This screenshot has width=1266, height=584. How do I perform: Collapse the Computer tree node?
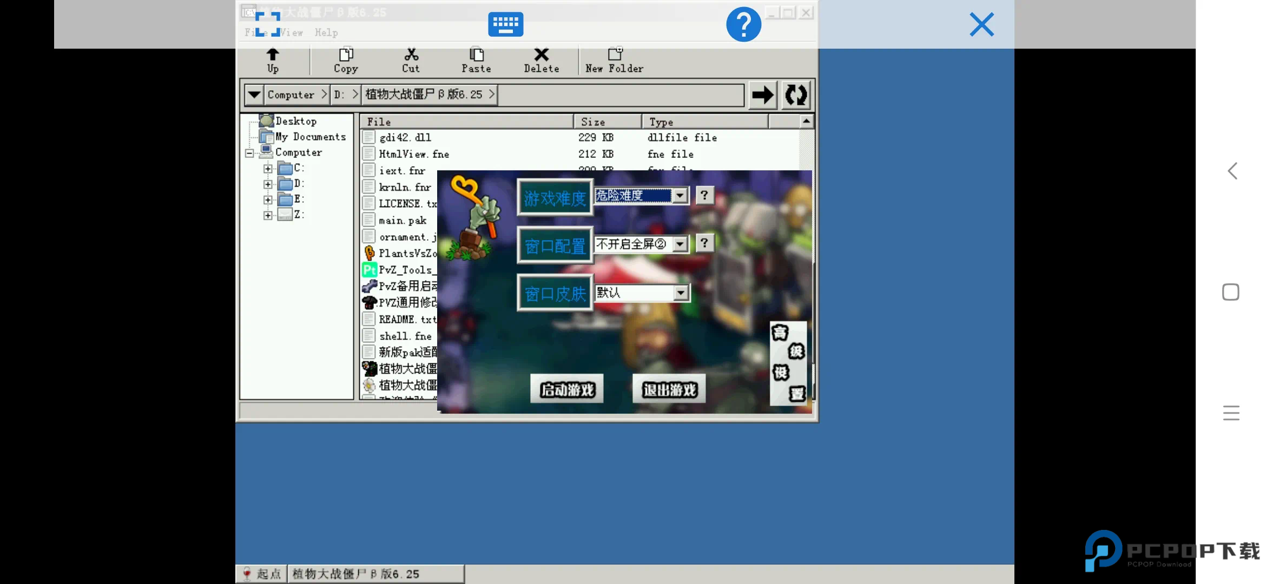click(249, 153)
